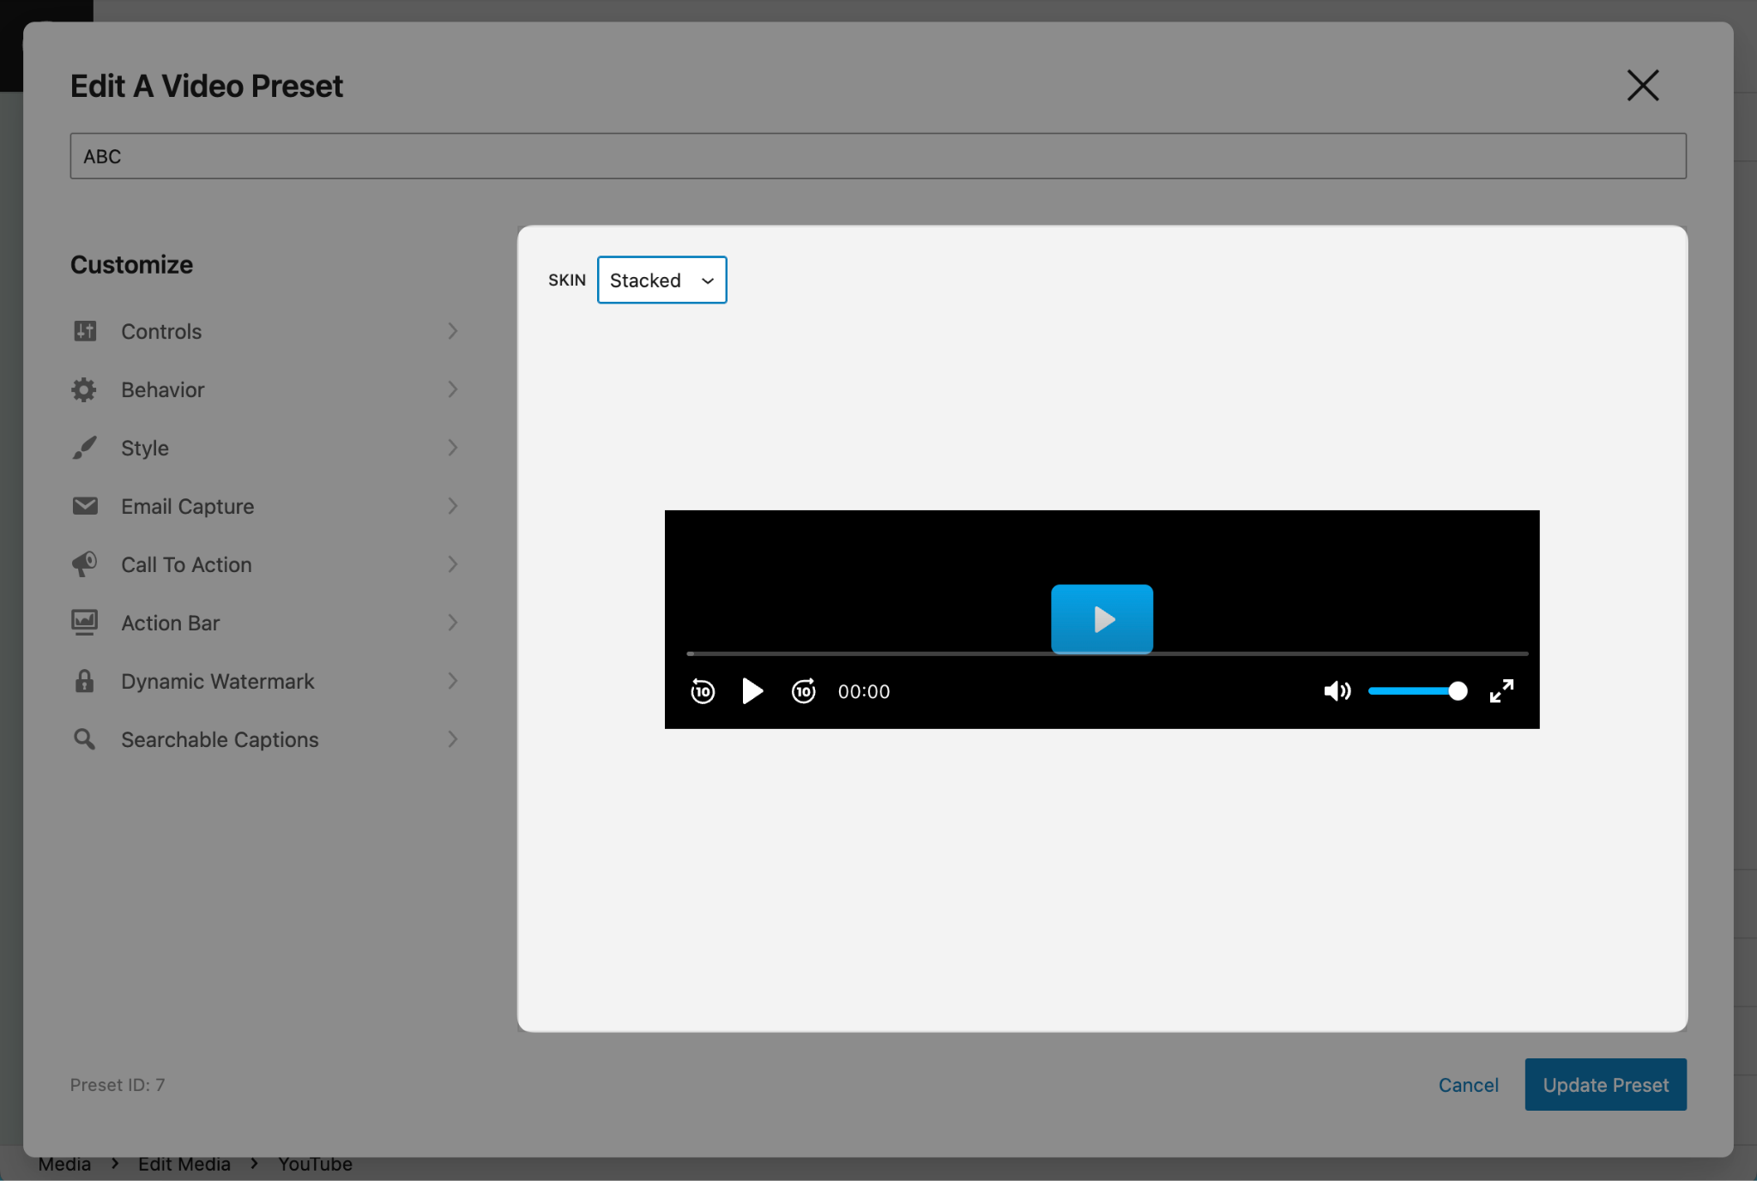This screenshot has height=1181, width=1757.
Task: Open the Controls customization icon
Action: click(85, 331)
